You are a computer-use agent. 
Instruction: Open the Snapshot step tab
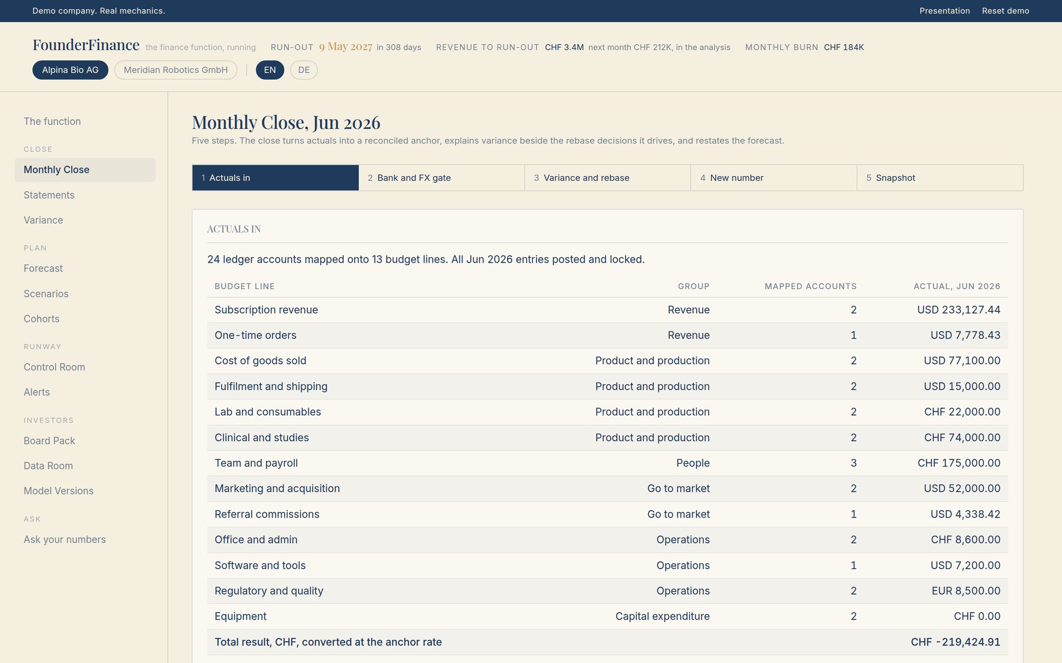(940, 178)
